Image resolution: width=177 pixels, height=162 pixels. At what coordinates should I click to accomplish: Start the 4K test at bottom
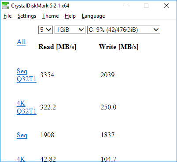21,159
